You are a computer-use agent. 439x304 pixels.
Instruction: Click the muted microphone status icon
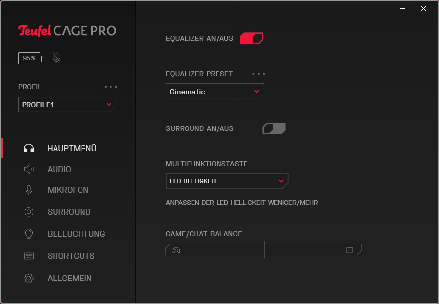(x=56, y=58)
